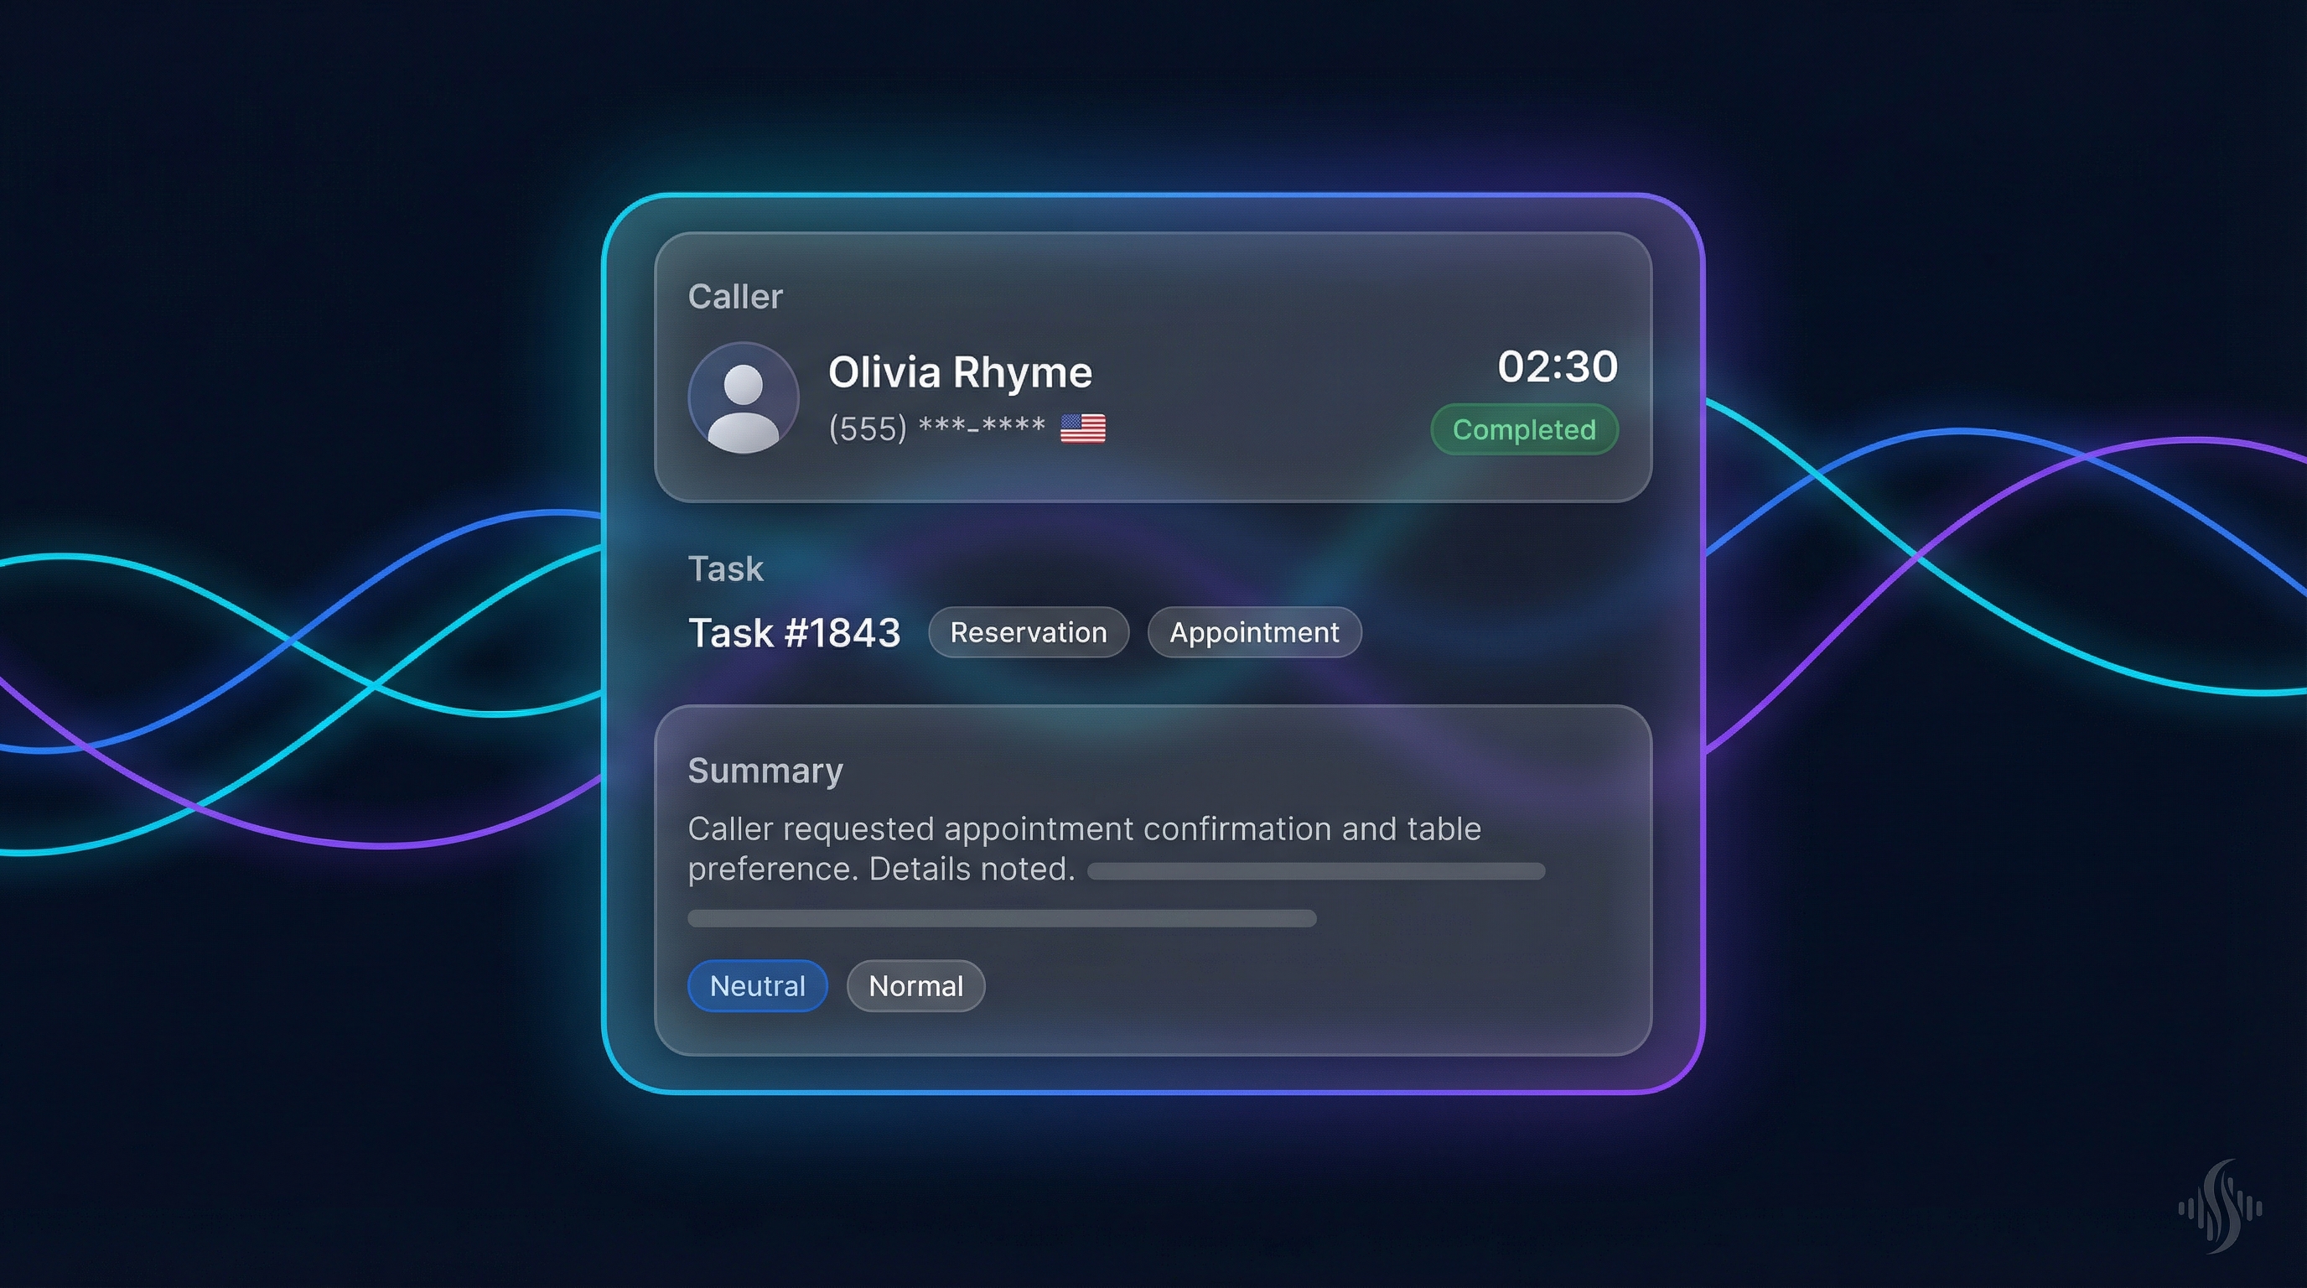Select the Appointment tag
Screen dimensions: 2307x1288
click(1253, 632)
